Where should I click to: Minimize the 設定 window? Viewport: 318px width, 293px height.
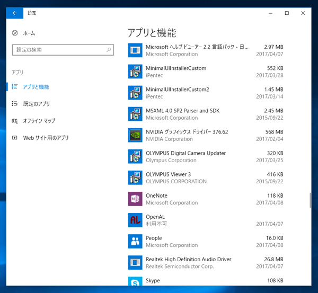[x=270, y=13]
